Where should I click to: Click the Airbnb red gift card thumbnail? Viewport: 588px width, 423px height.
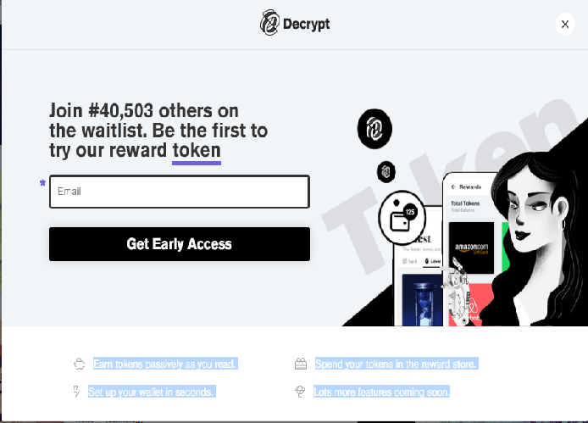tap(471, 305)
